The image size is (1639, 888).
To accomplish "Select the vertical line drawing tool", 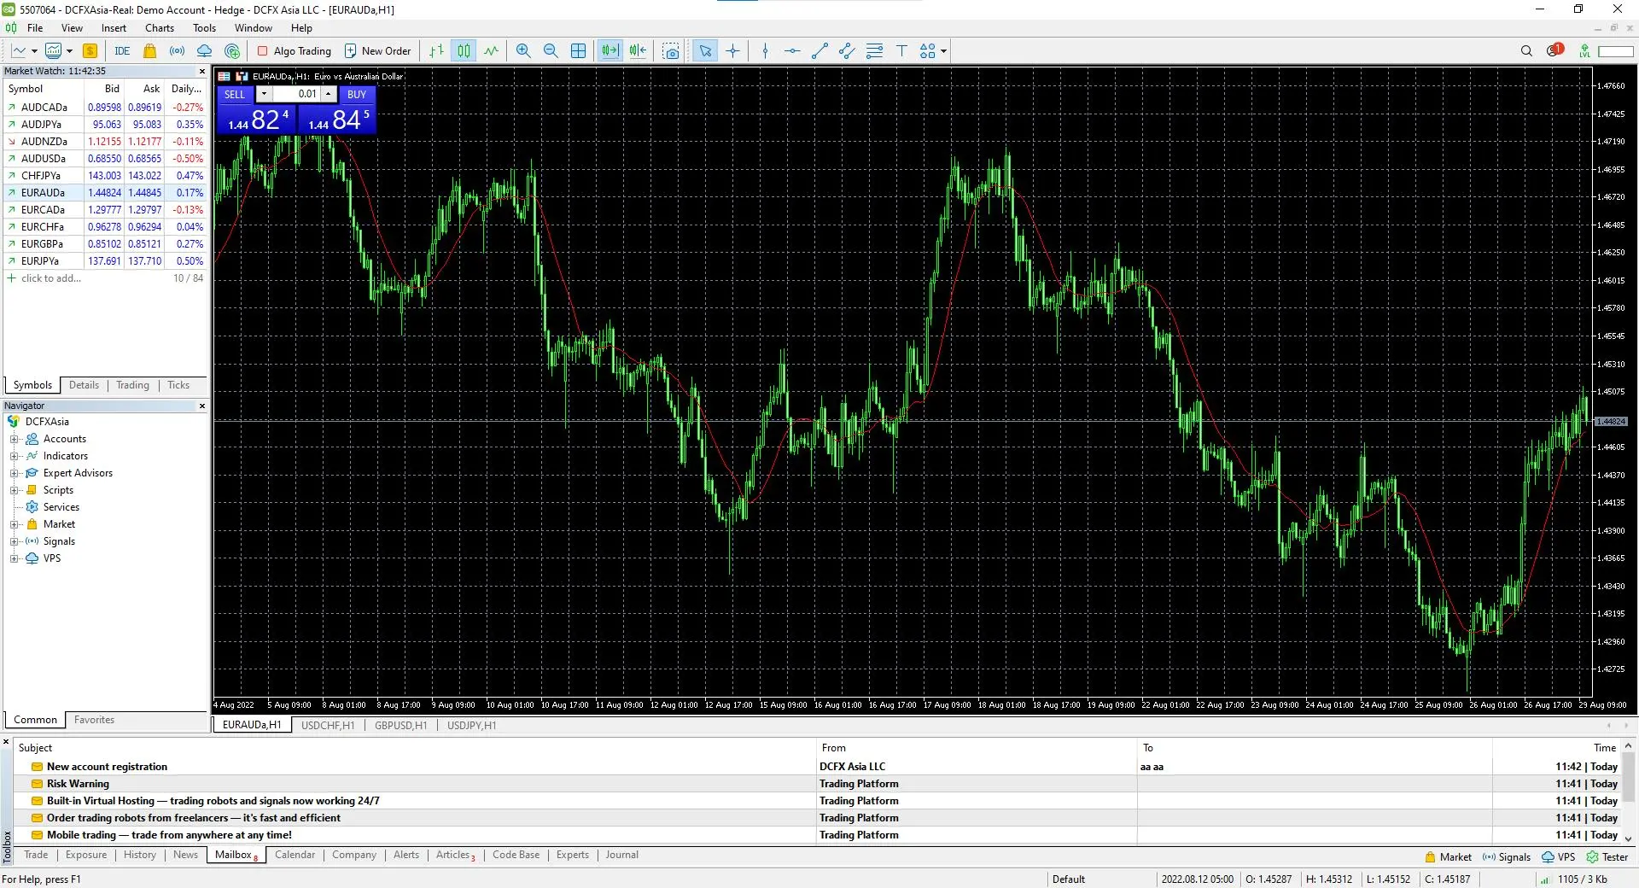I will click(x=765, y=51).
